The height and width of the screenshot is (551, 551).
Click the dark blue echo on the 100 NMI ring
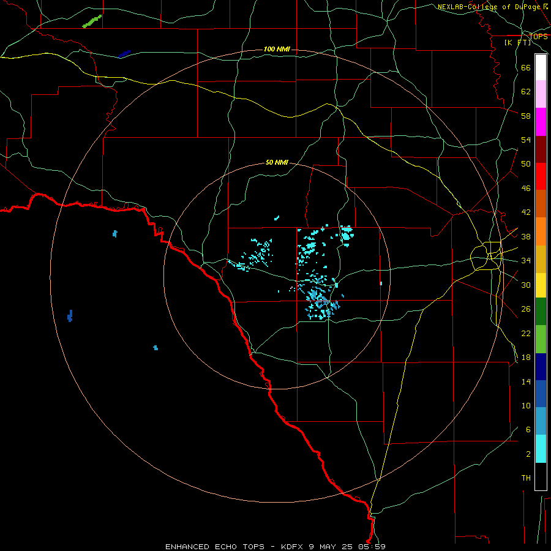click(x=70, y=316)
